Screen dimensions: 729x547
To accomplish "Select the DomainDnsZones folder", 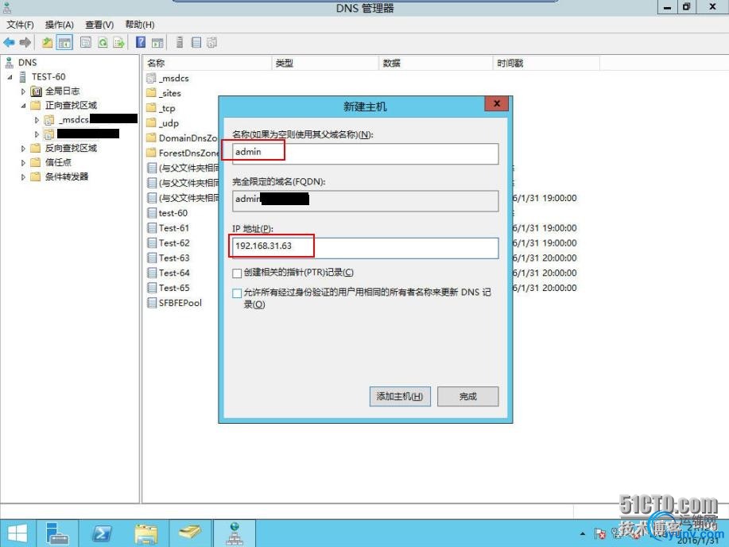I will 182,138.
